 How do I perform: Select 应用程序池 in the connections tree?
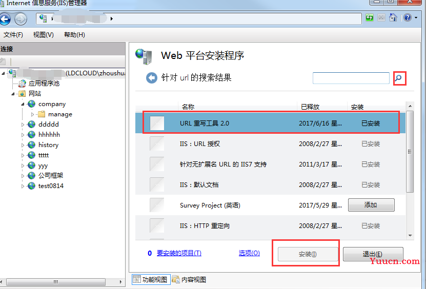tap(44, 84)
